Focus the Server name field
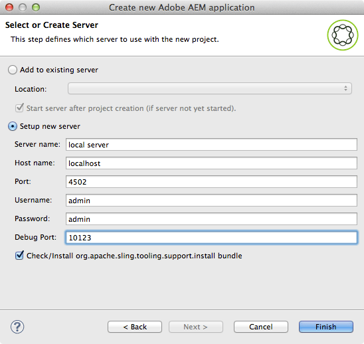The image size is (364, 344). pos(211,145)
